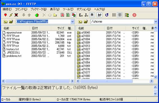Click the green Mirroring Upload icon
Screen dimensions: 159x103
[x=37, y=15]
